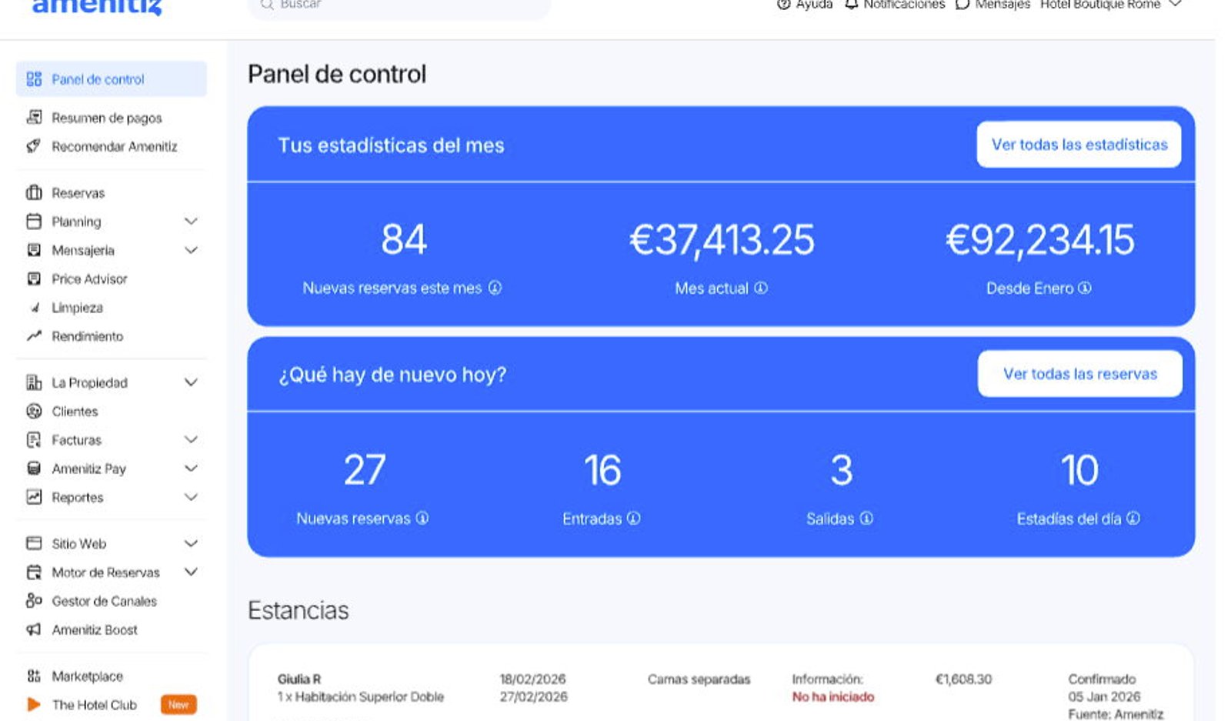The width and height of the screenshot is (1231, 721).
Task: Open the Hotel Boutique Rome dropdown arrow
Action: [1175, 4]
